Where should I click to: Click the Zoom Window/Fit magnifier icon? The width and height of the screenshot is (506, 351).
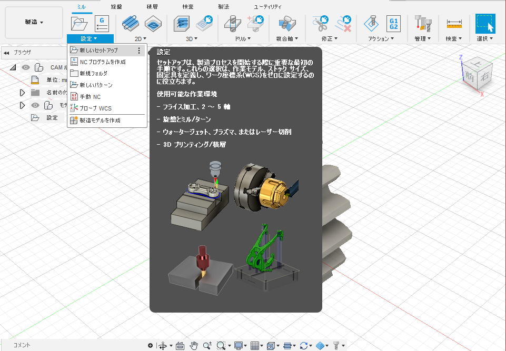(x=221, y=346)
